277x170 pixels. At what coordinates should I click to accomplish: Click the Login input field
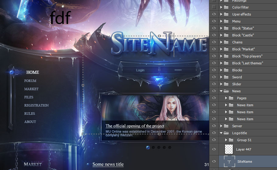click(140, 70)
